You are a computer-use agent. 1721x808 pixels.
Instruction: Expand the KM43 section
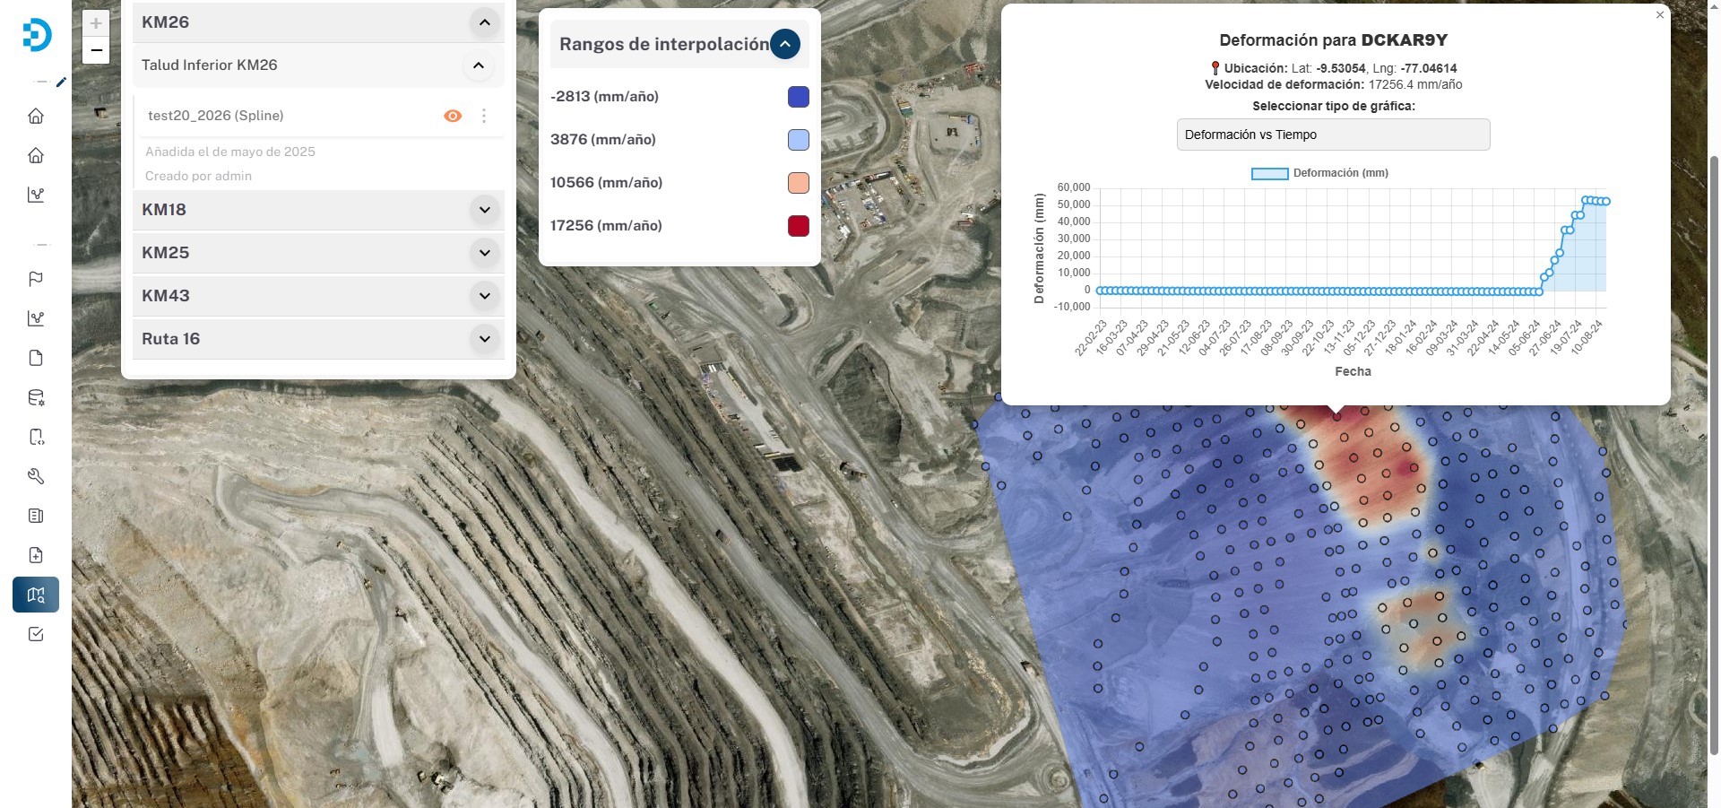point(484,296)
